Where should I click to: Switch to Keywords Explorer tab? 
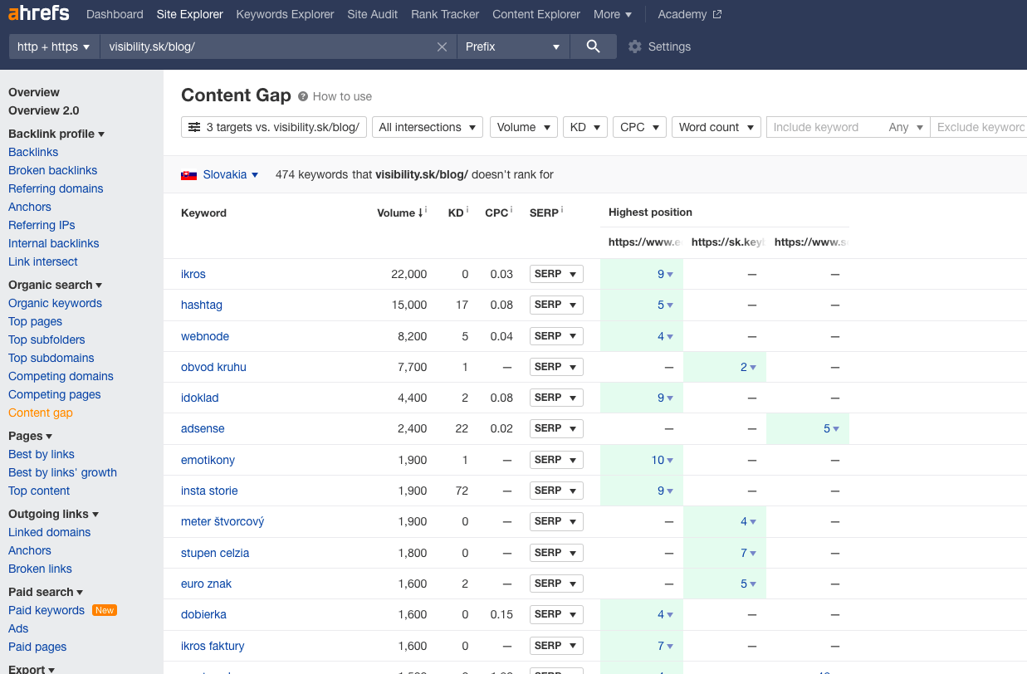tap(285, 14)
